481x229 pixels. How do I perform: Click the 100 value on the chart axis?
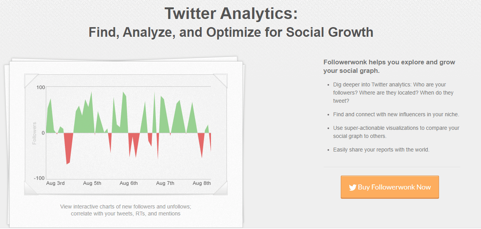(40, 87)
